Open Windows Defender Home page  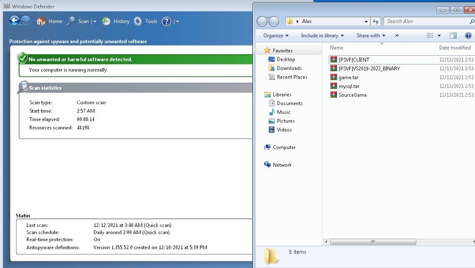pos(49,21)
